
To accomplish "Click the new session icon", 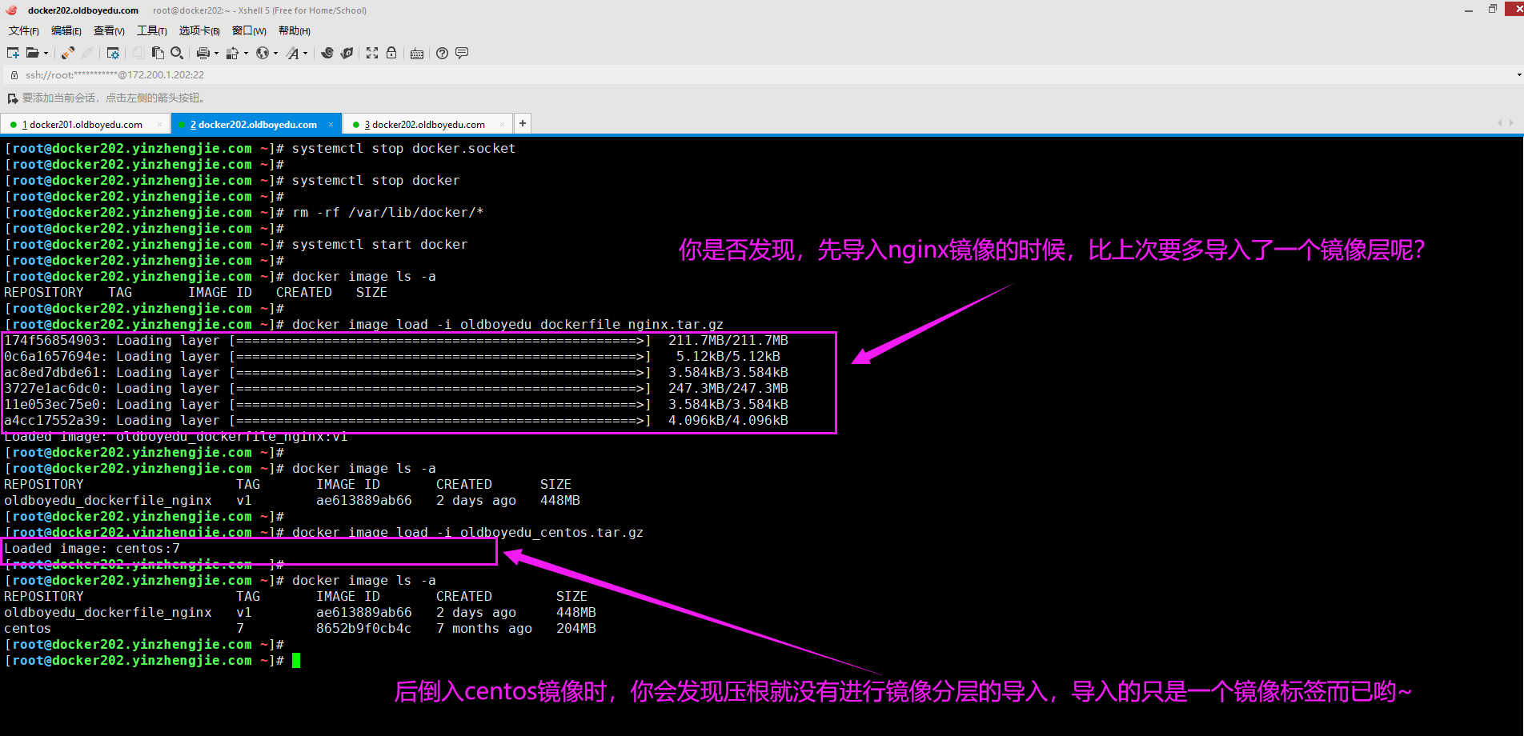I will 13,53.
